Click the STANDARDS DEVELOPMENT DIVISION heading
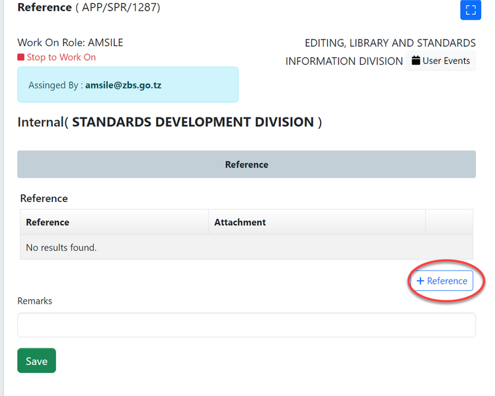Screen dimensions: 495x396 click(193, 122)
